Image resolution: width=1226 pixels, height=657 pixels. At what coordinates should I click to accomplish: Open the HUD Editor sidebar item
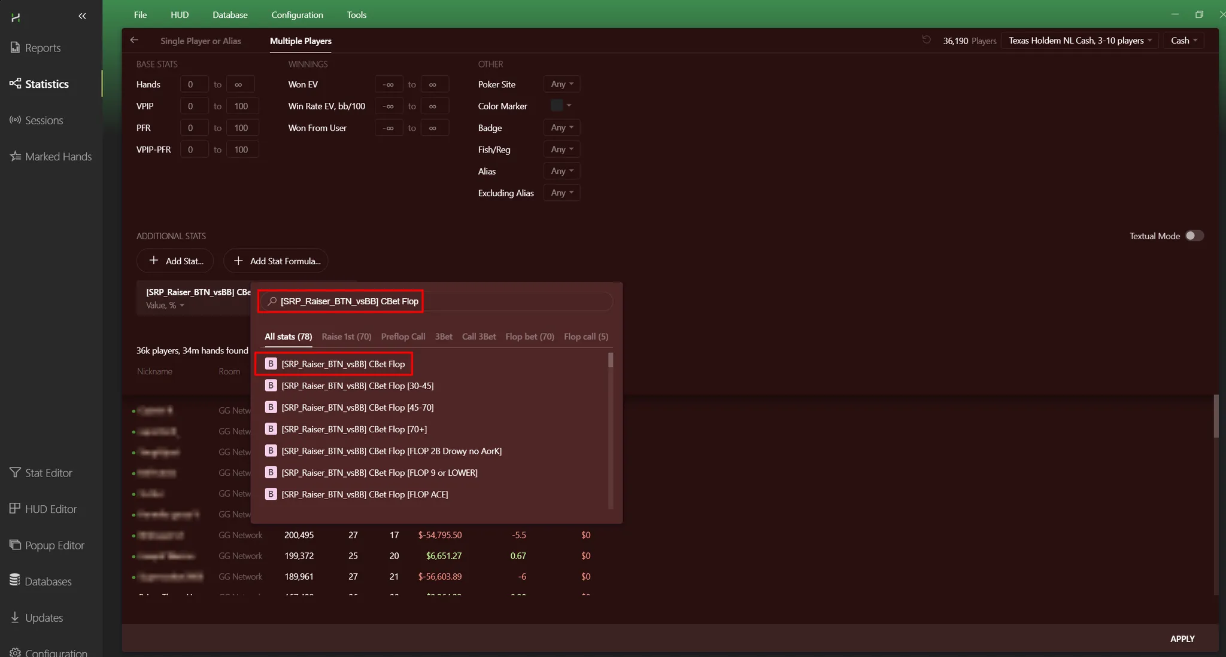coord(50,509)
